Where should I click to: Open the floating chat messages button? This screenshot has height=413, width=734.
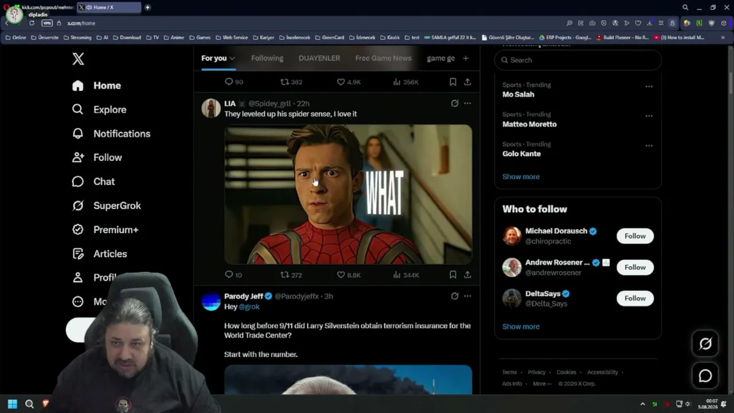[705, 376]
